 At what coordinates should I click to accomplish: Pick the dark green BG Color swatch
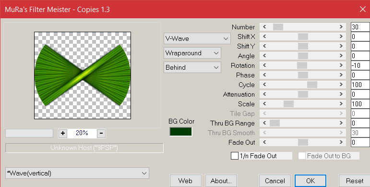tap(181, 132)
